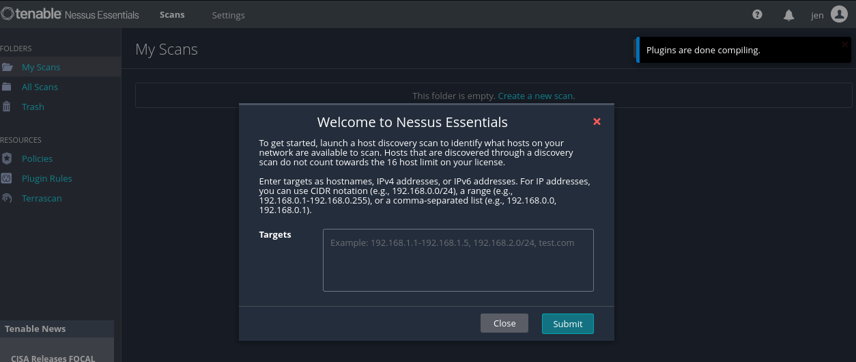
Task: Click the FOLDERS section label
Action: [16, 48]
